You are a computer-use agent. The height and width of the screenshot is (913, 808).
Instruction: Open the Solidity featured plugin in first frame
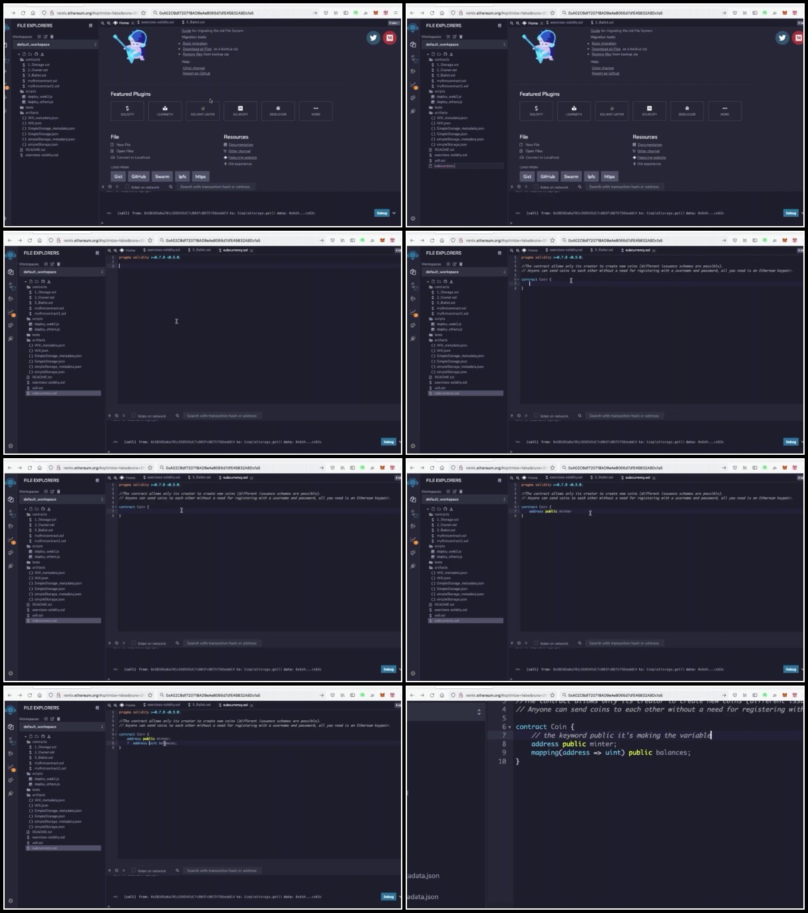point(127,110)
